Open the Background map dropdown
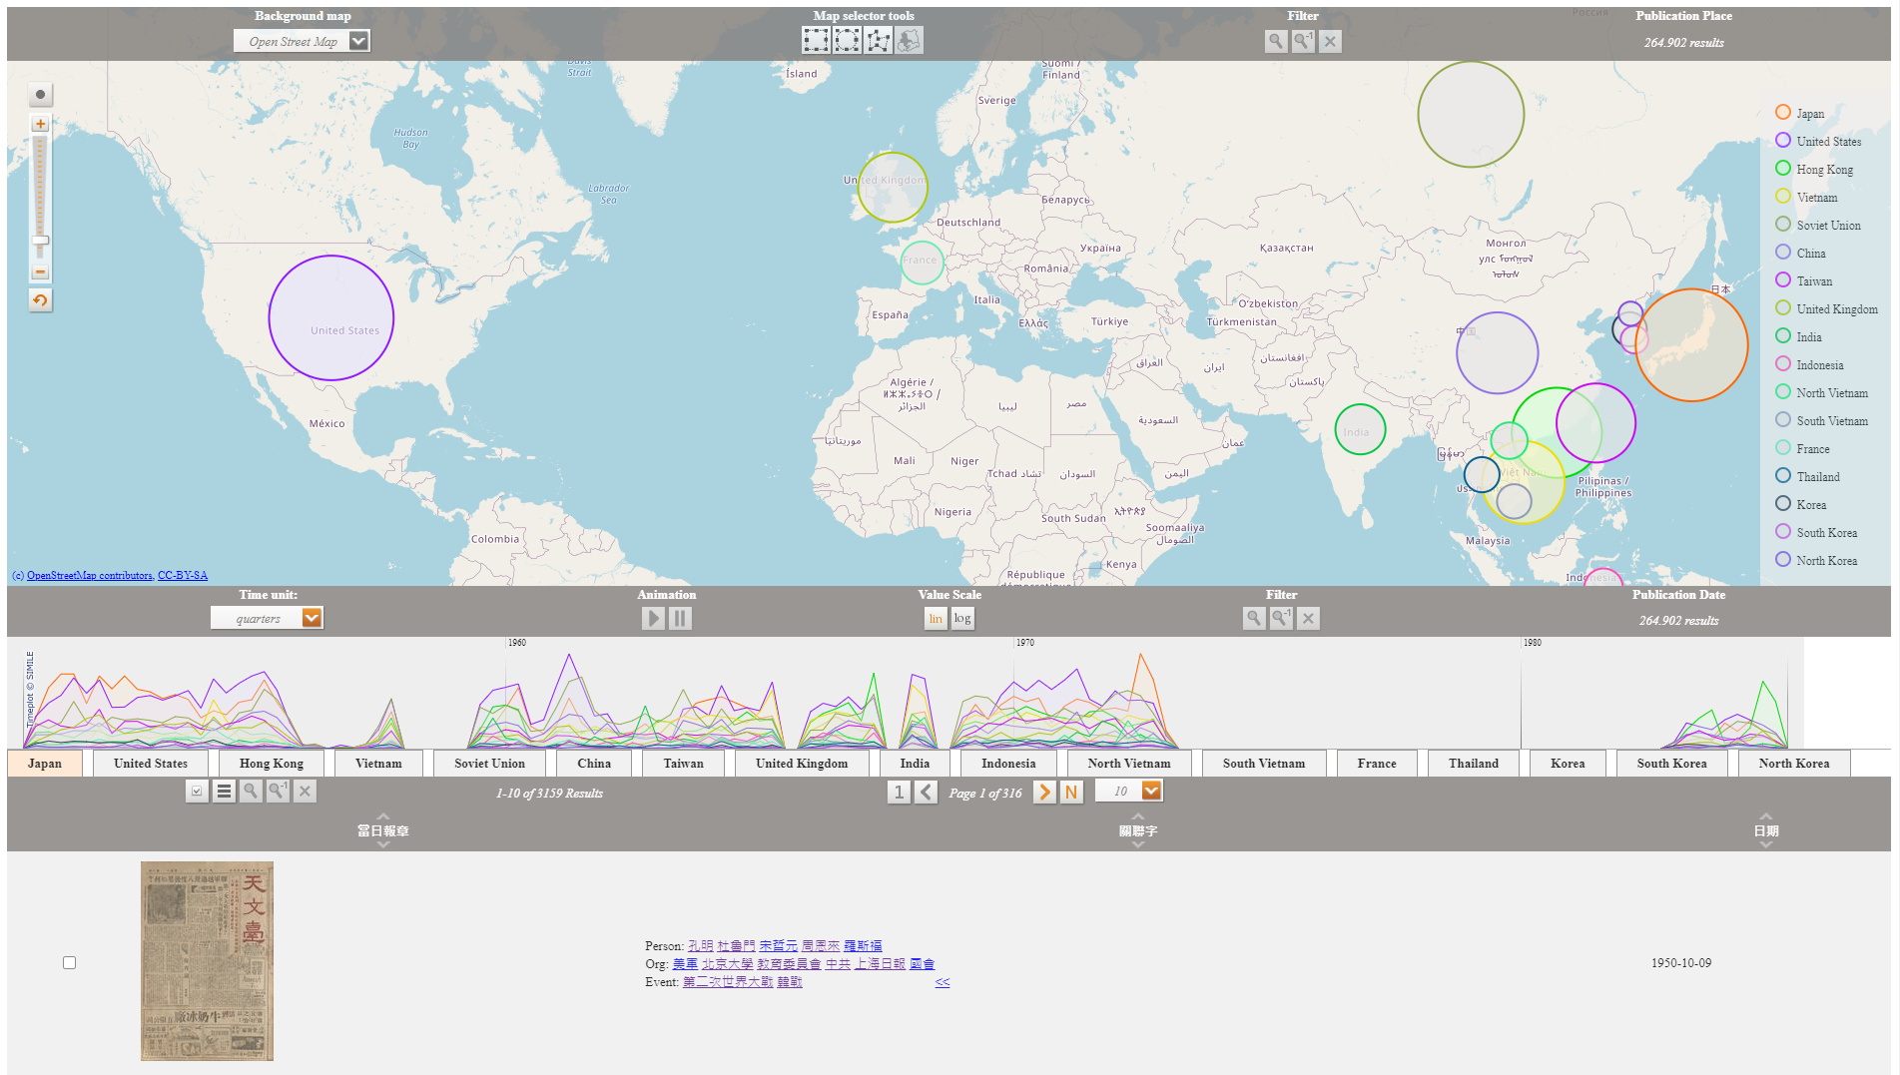Viewport: 1900px width, 1075px height. tap(357, 41)
